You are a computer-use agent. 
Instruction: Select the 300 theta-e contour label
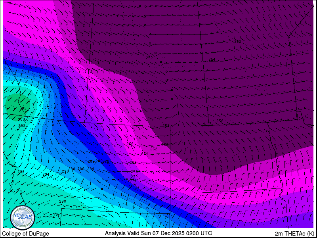pyautogui.click(x=21, y=119)
